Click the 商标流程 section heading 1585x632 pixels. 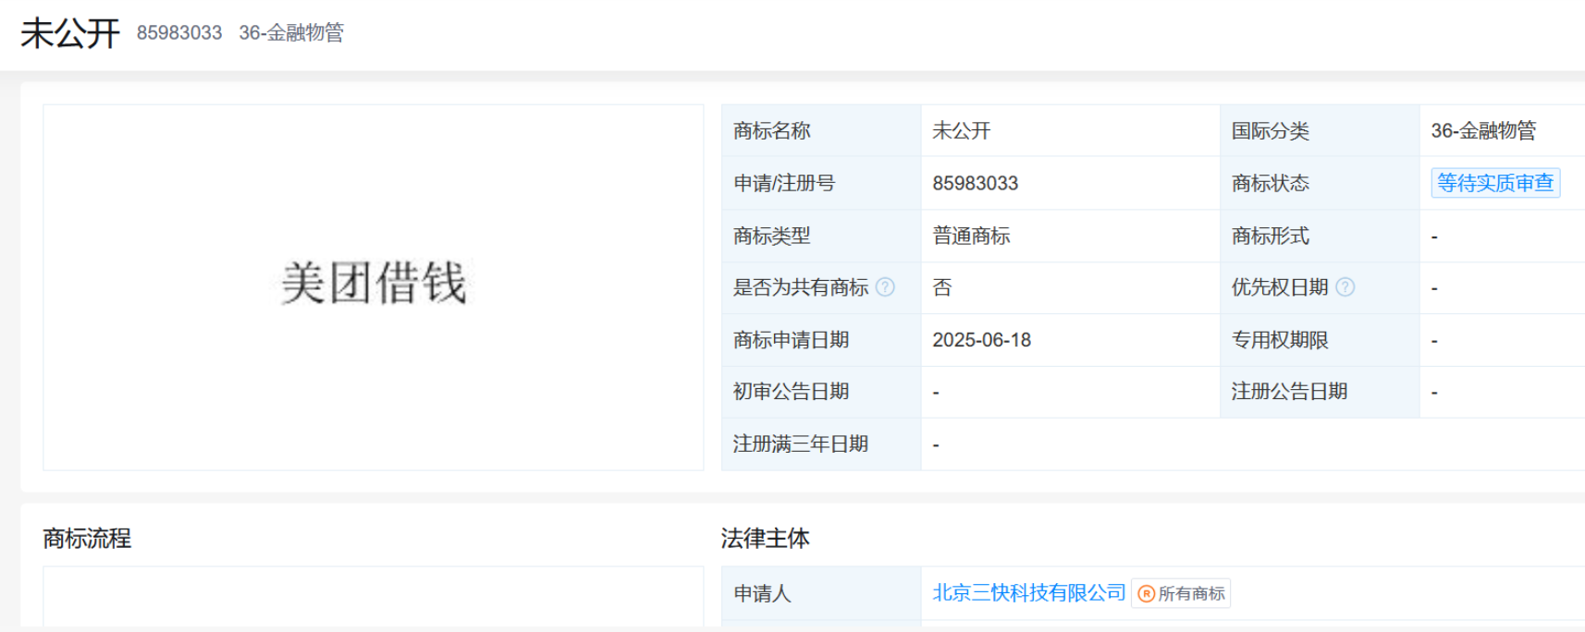tap(87, 539)
